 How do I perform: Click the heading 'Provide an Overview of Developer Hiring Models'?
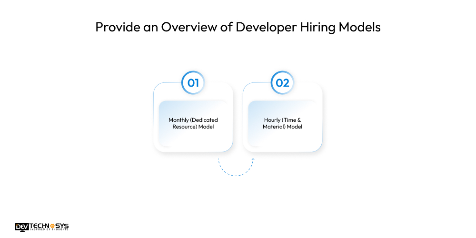tap(238, 27)
